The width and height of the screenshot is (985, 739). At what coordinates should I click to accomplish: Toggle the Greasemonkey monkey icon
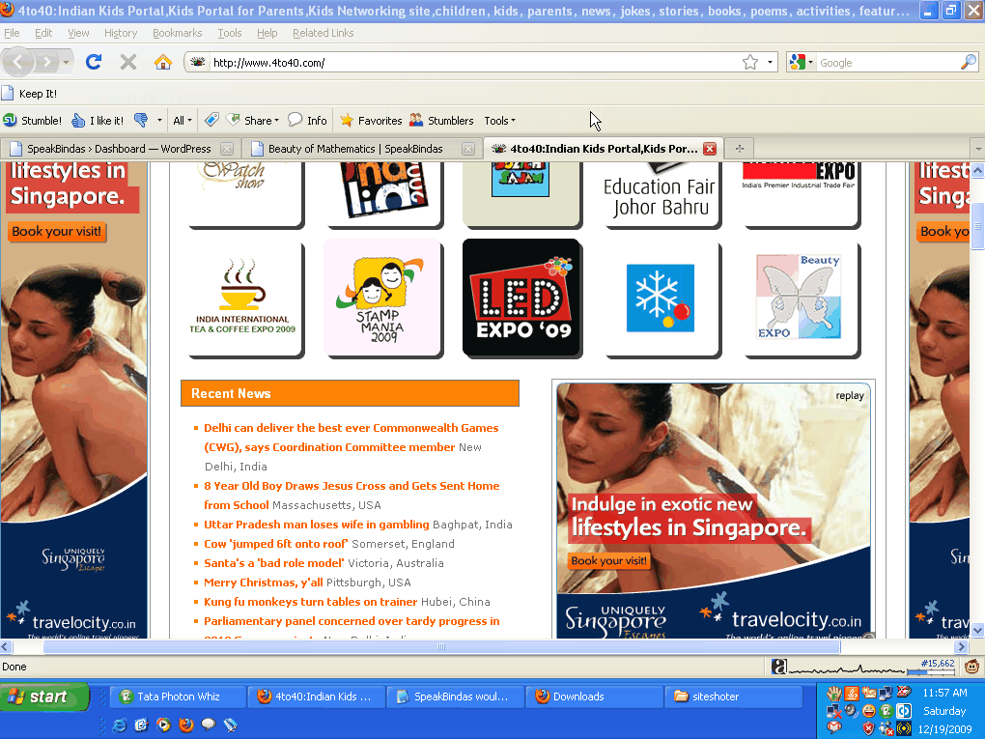tap(971, 667)
